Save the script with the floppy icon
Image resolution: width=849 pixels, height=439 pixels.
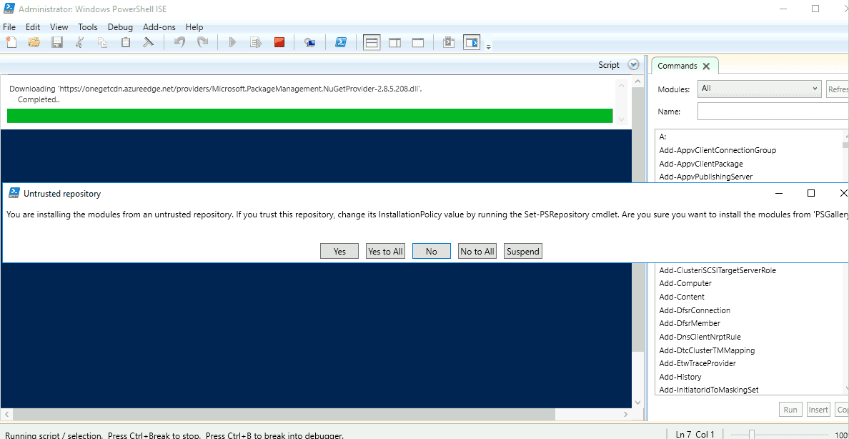[x=57, y=42]
